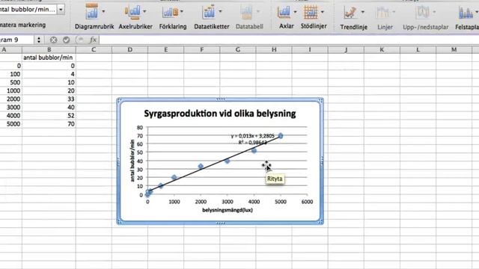Click the name box showing Diagram 9
Screen dimensions: 479x269
(x=16, y=40)
